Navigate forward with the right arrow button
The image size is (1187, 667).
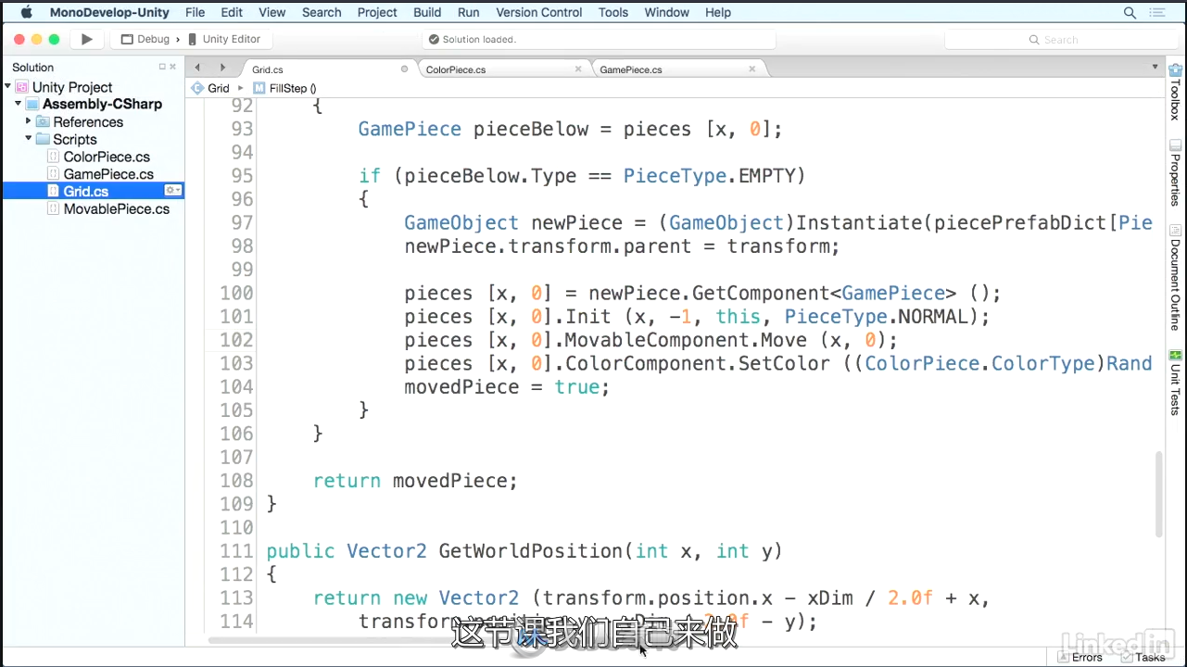click(222, 68)
